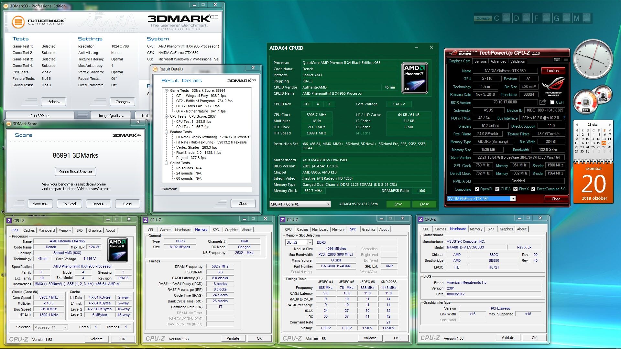Screen dimensions: 621x349
Task: Open the GPU selection dropdown in GPU-Z
Action: (x=513, y=199)
